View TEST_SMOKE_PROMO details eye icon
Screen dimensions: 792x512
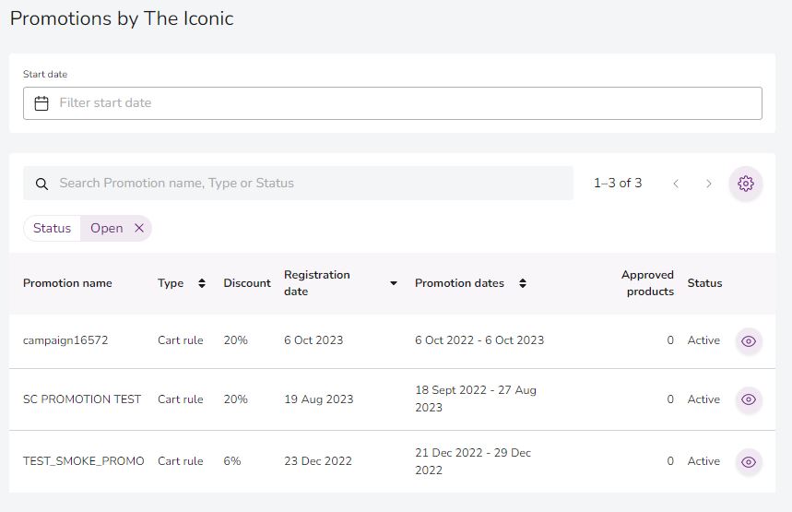[749, 461]
